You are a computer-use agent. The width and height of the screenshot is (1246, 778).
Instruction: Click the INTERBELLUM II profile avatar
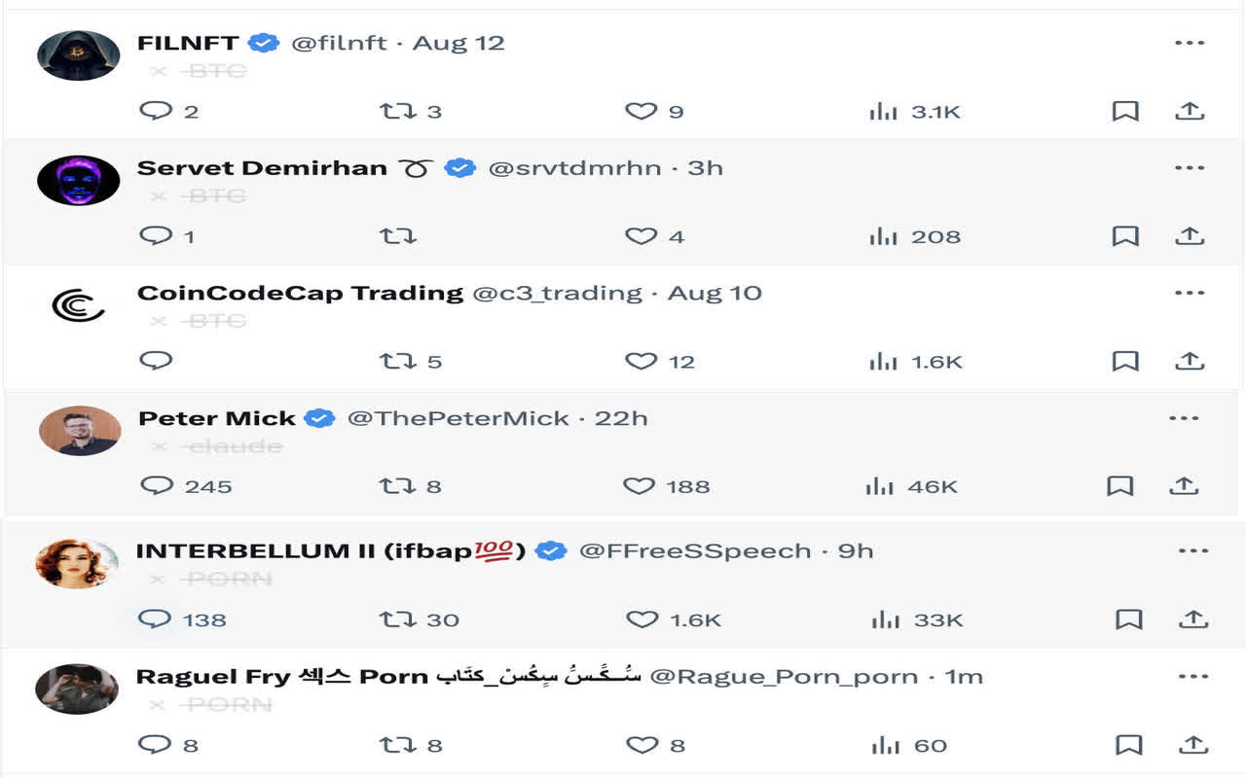(77, 563)
